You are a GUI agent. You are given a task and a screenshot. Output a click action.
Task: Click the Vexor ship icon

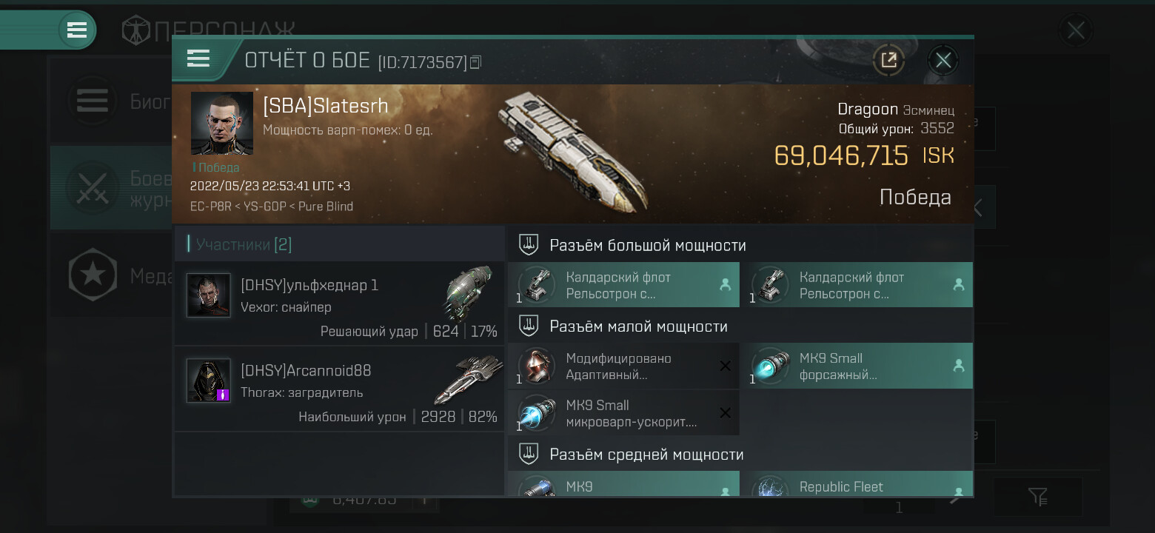[x=468, y=292]
